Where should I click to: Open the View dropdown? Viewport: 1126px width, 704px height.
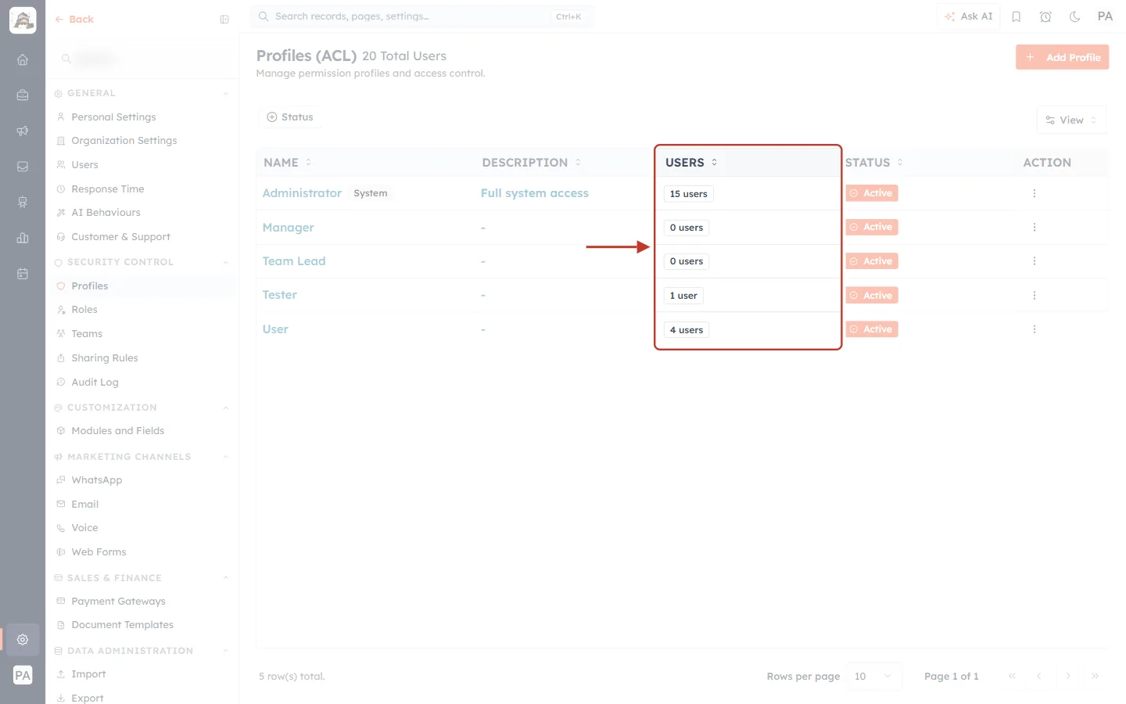[1071, 120]
